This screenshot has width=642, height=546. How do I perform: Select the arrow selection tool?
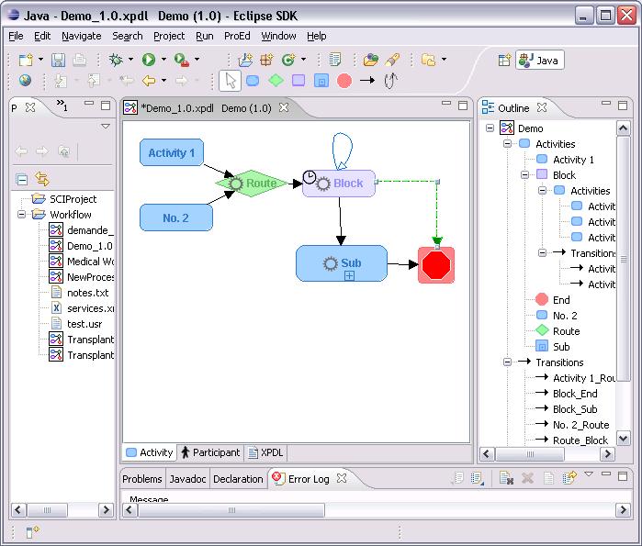[231, 81]
